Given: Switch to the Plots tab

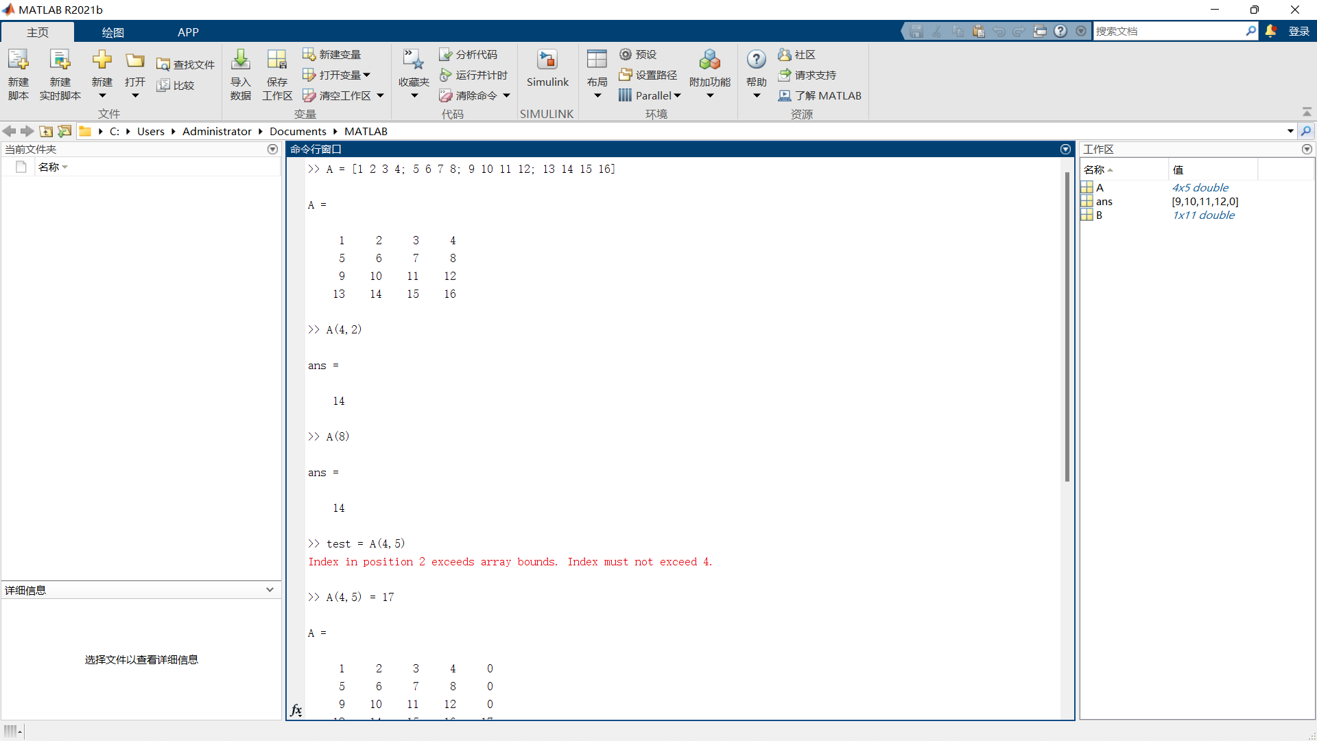Looking at the screenshot, I should 112,32.
